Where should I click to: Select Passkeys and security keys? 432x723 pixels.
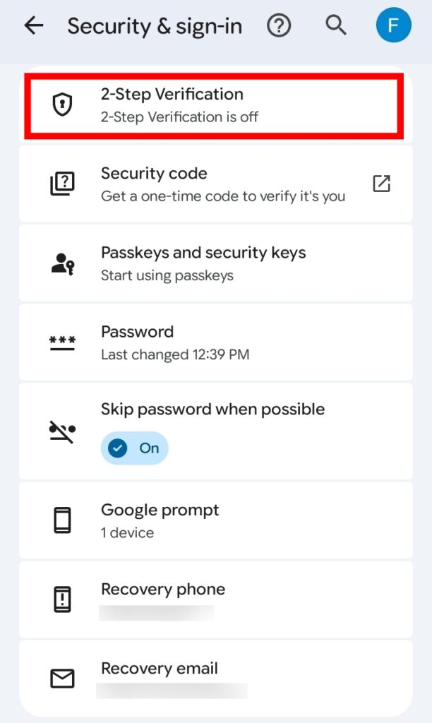tap(212, 263)
